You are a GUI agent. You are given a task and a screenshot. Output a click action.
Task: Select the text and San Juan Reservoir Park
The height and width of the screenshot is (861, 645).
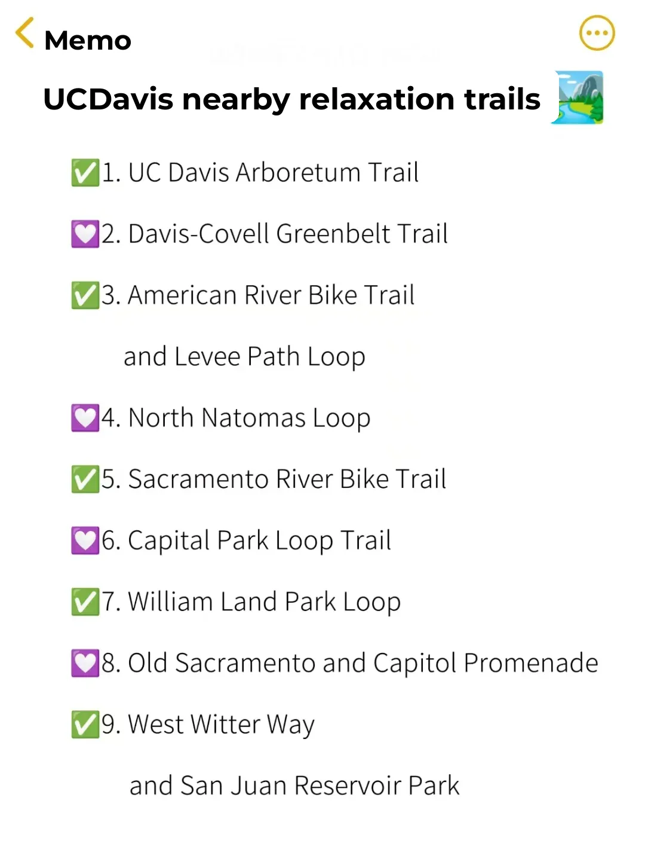(293, 784)
